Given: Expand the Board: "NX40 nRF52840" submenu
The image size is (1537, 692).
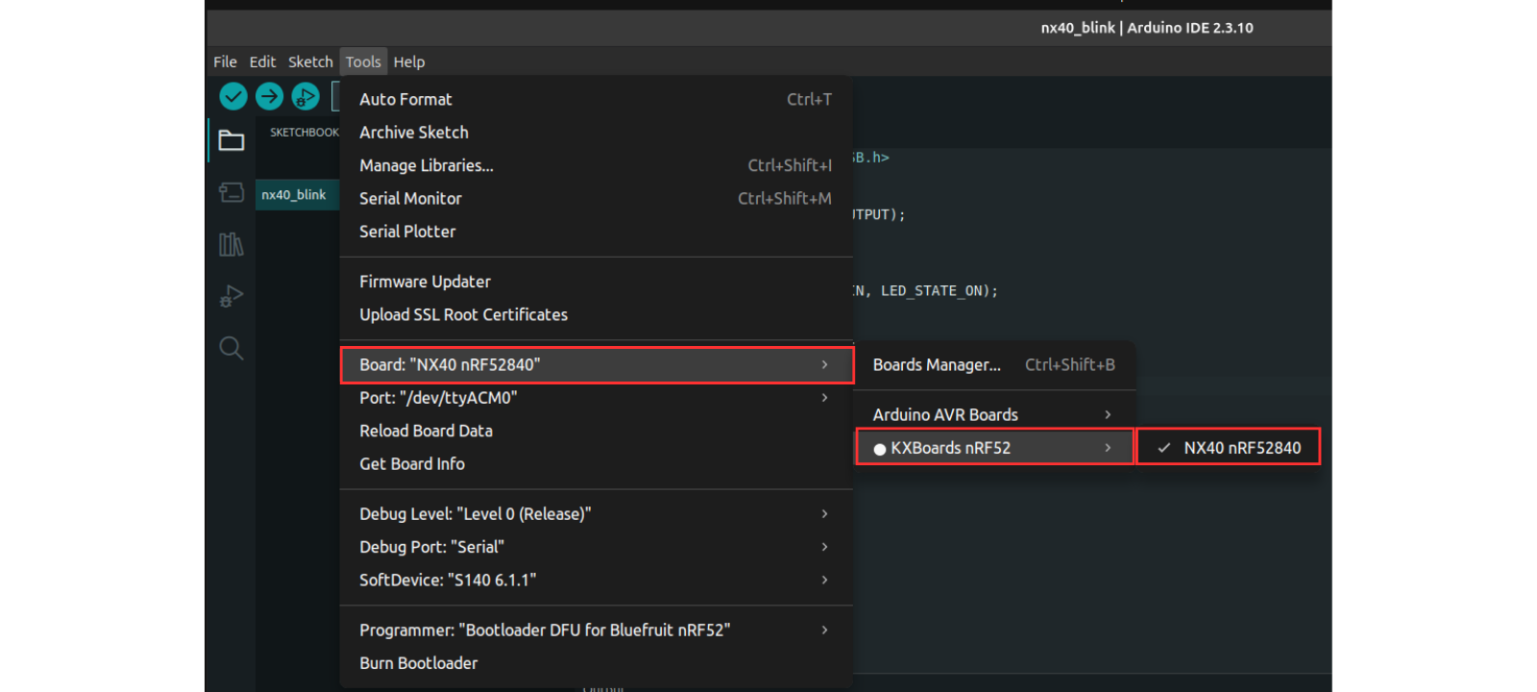Looking at the screenshot, I should click(597, 364).
